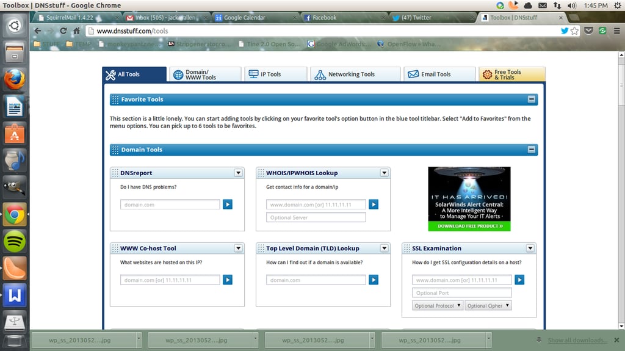Screen dimensions: 625x351
Task: Open the Google AdWords bookmark
Action: 339,44
